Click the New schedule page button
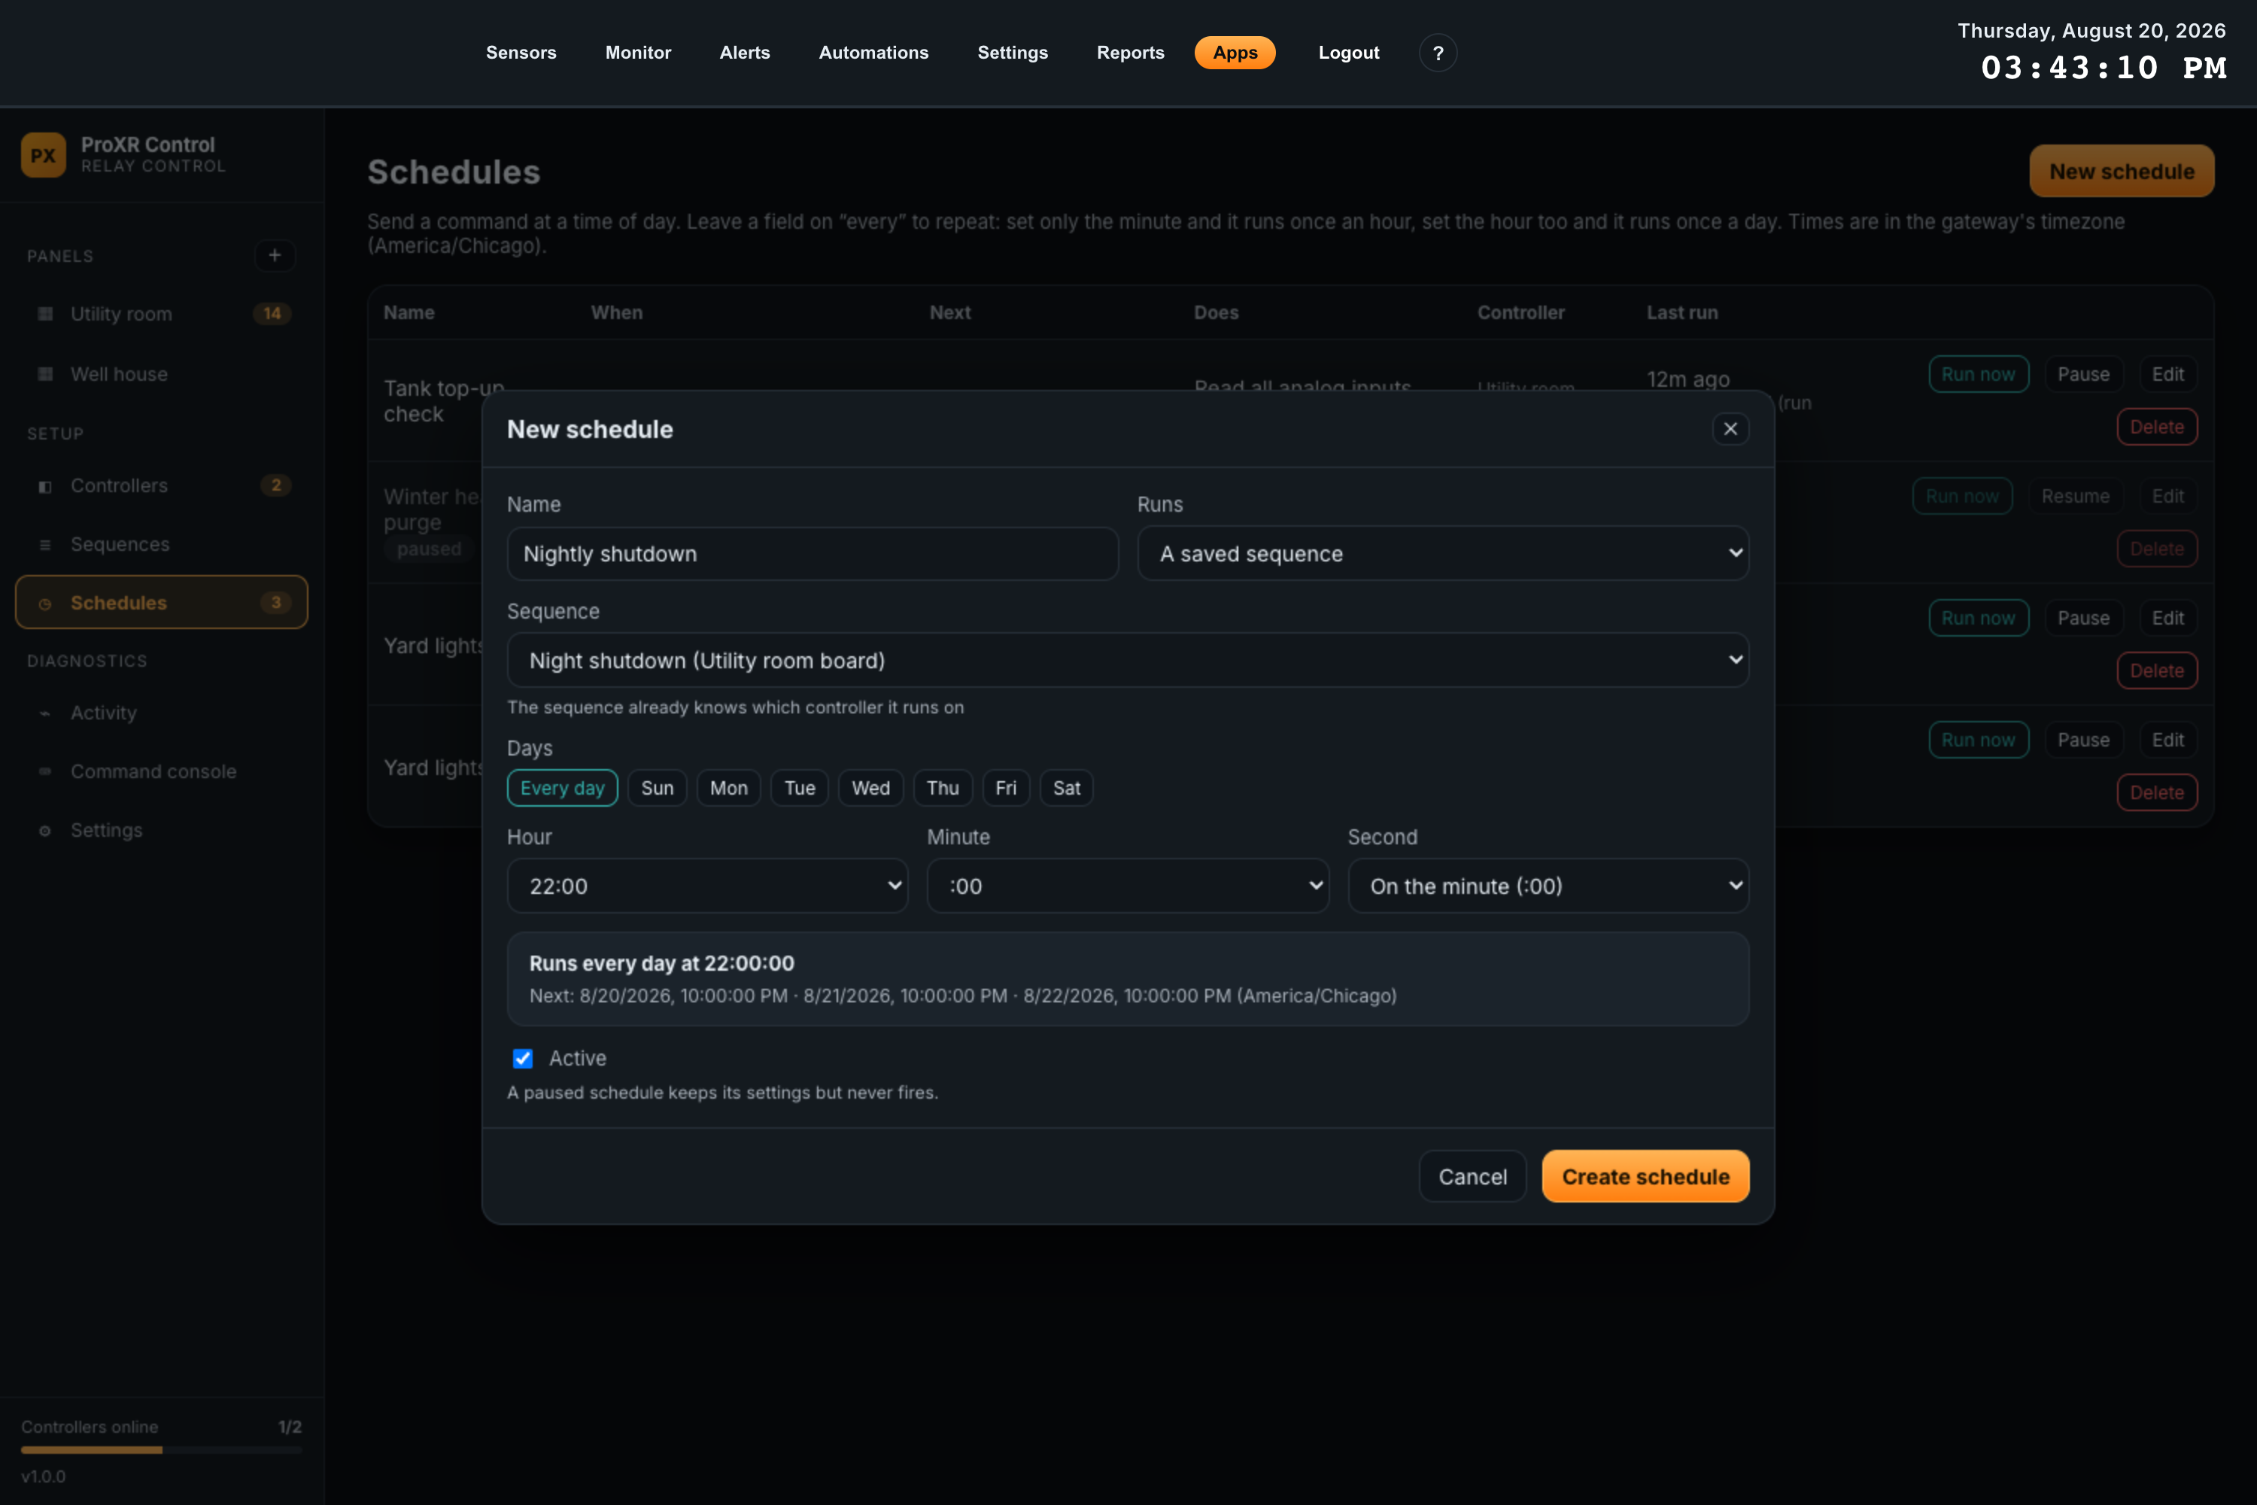2257x1505 pixels. pos(2122,171)
